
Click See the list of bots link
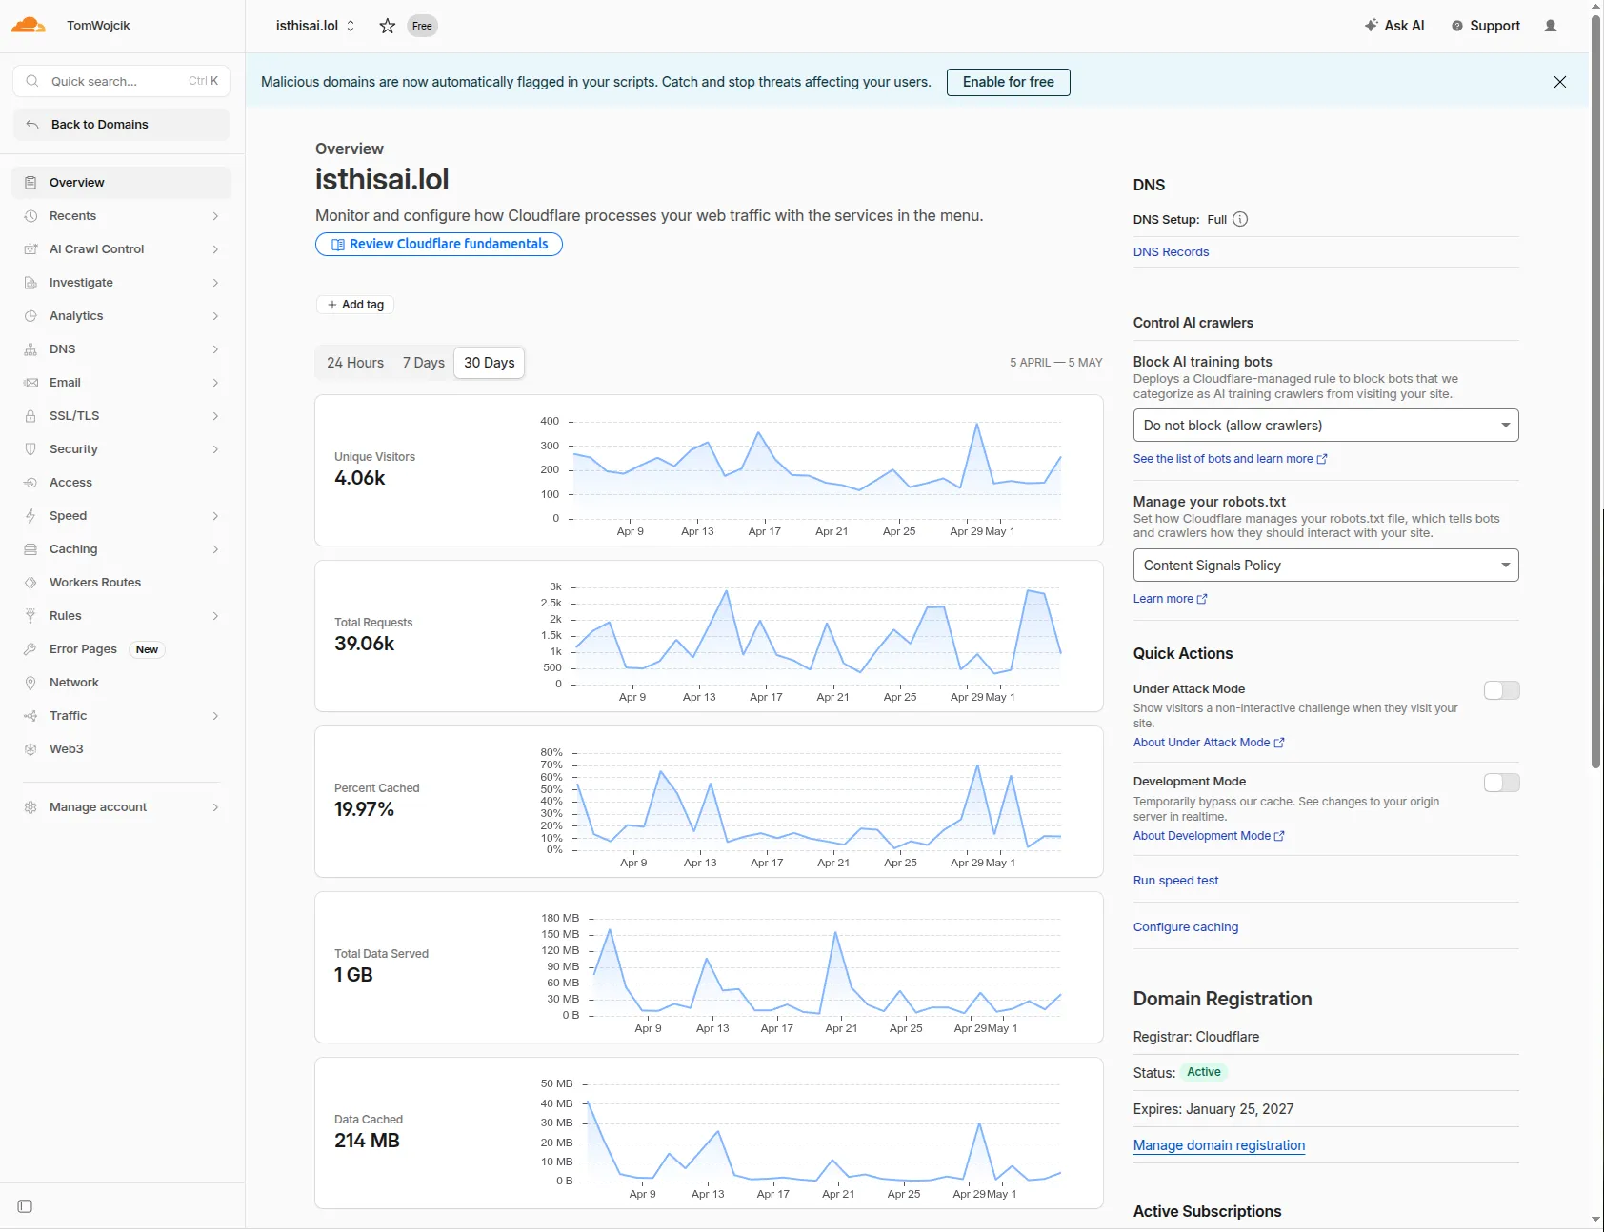[x=1230, y=459]
